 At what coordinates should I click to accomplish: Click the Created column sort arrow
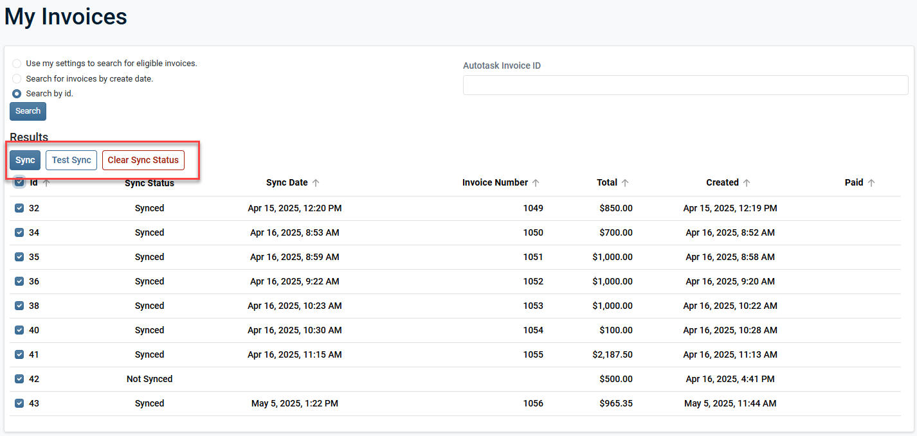(747, 183)
